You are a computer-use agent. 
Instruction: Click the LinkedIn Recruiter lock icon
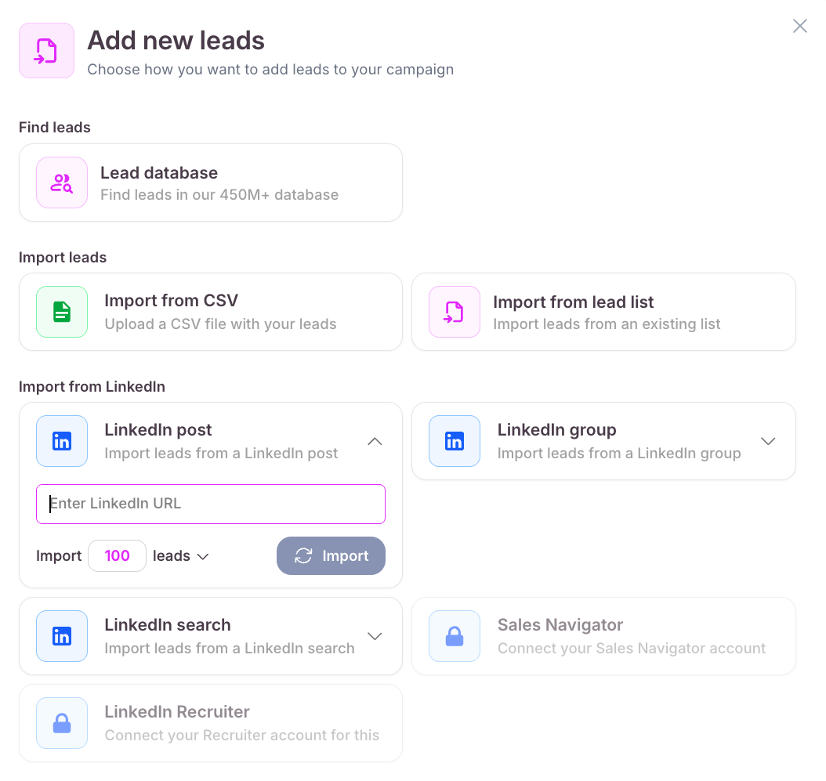pyautogui.click(x=62, y=723)
